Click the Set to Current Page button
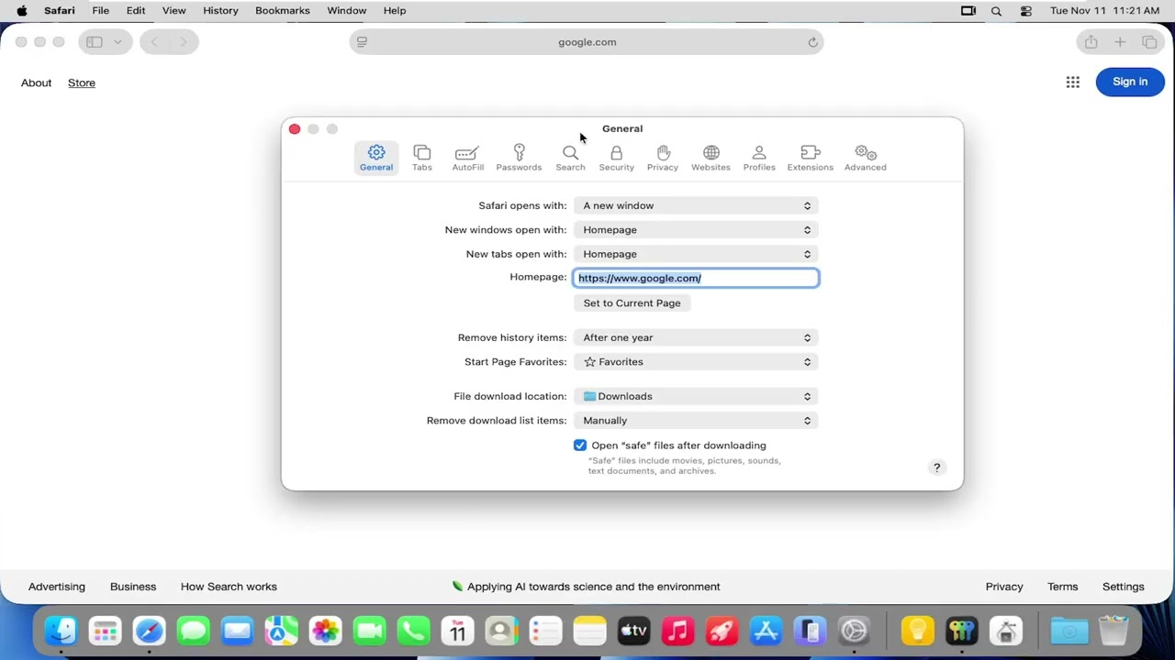This screenshot has width=1175, height=660. coord(632,303)
